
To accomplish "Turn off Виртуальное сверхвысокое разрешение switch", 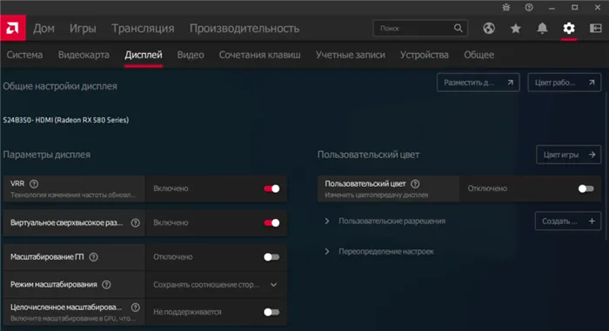I will point(271,222).
